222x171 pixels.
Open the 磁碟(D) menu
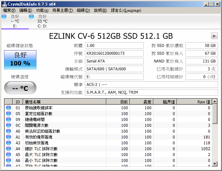(x=83, y=10)
